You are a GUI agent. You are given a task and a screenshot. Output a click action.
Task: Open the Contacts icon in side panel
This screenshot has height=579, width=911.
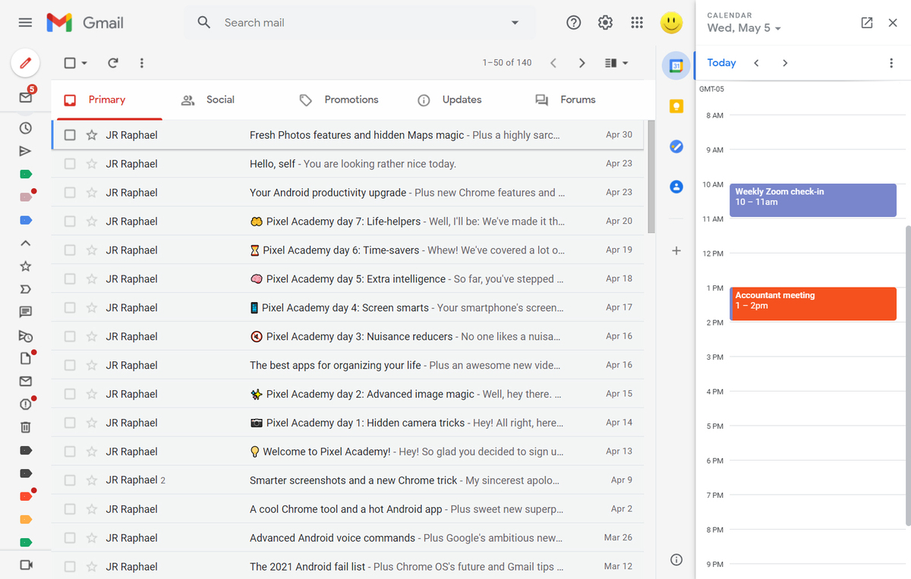click(x=676, y=186)
